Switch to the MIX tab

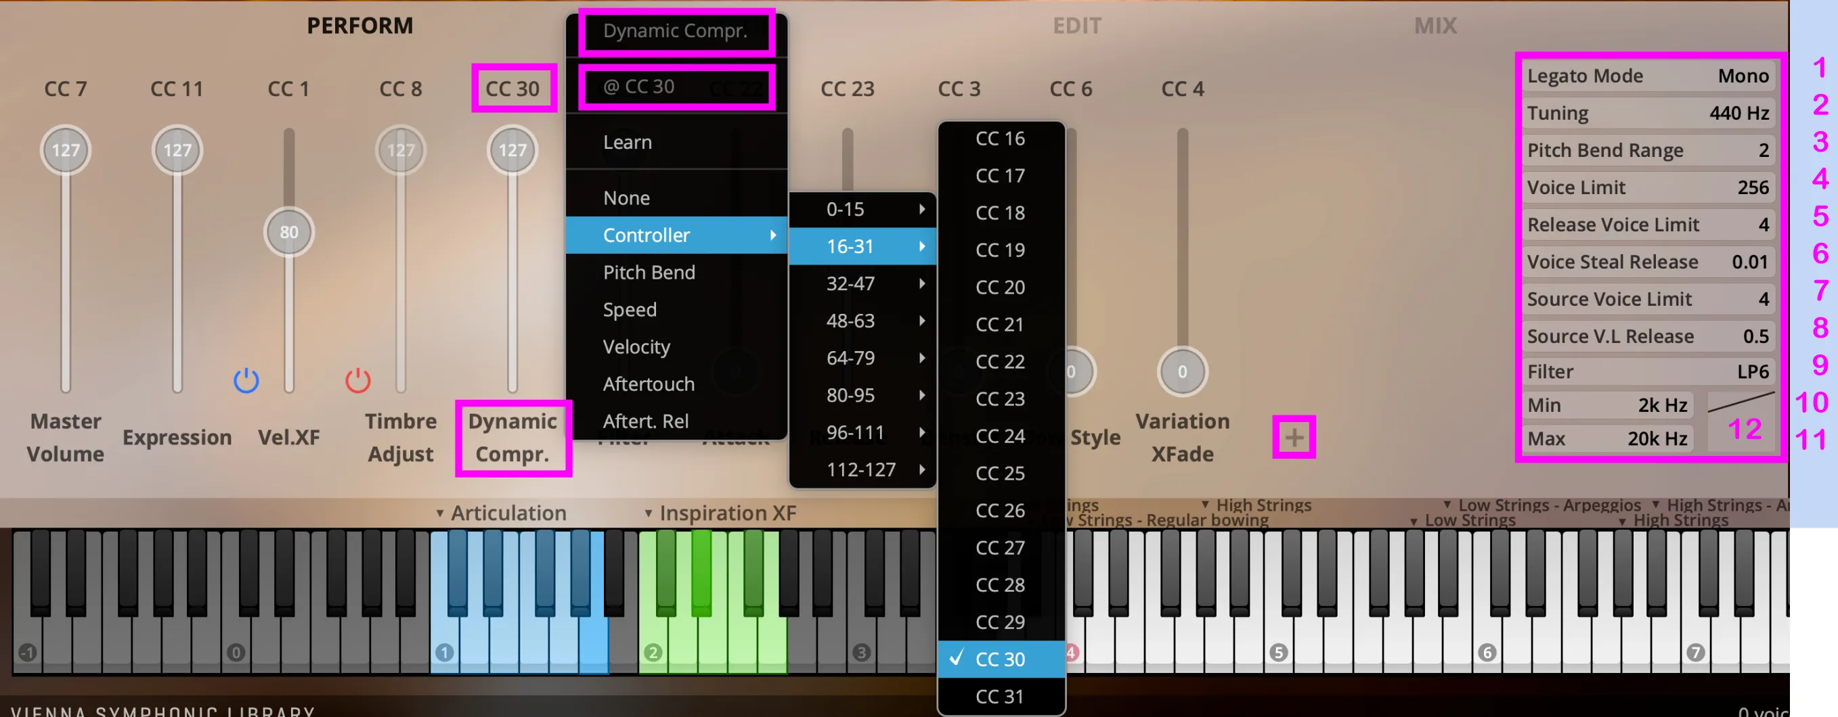click(x=1435, y=25)
